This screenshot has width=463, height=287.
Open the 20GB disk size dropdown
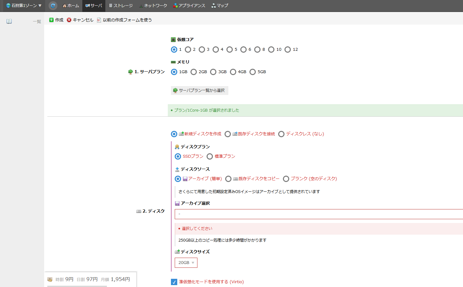pos(186,263)
